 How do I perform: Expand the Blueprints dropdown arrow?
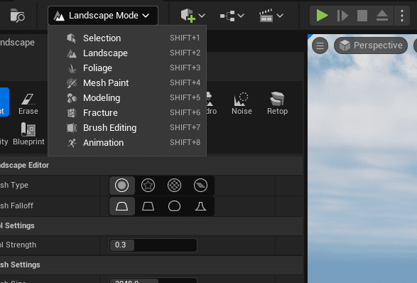click(241, 16)
